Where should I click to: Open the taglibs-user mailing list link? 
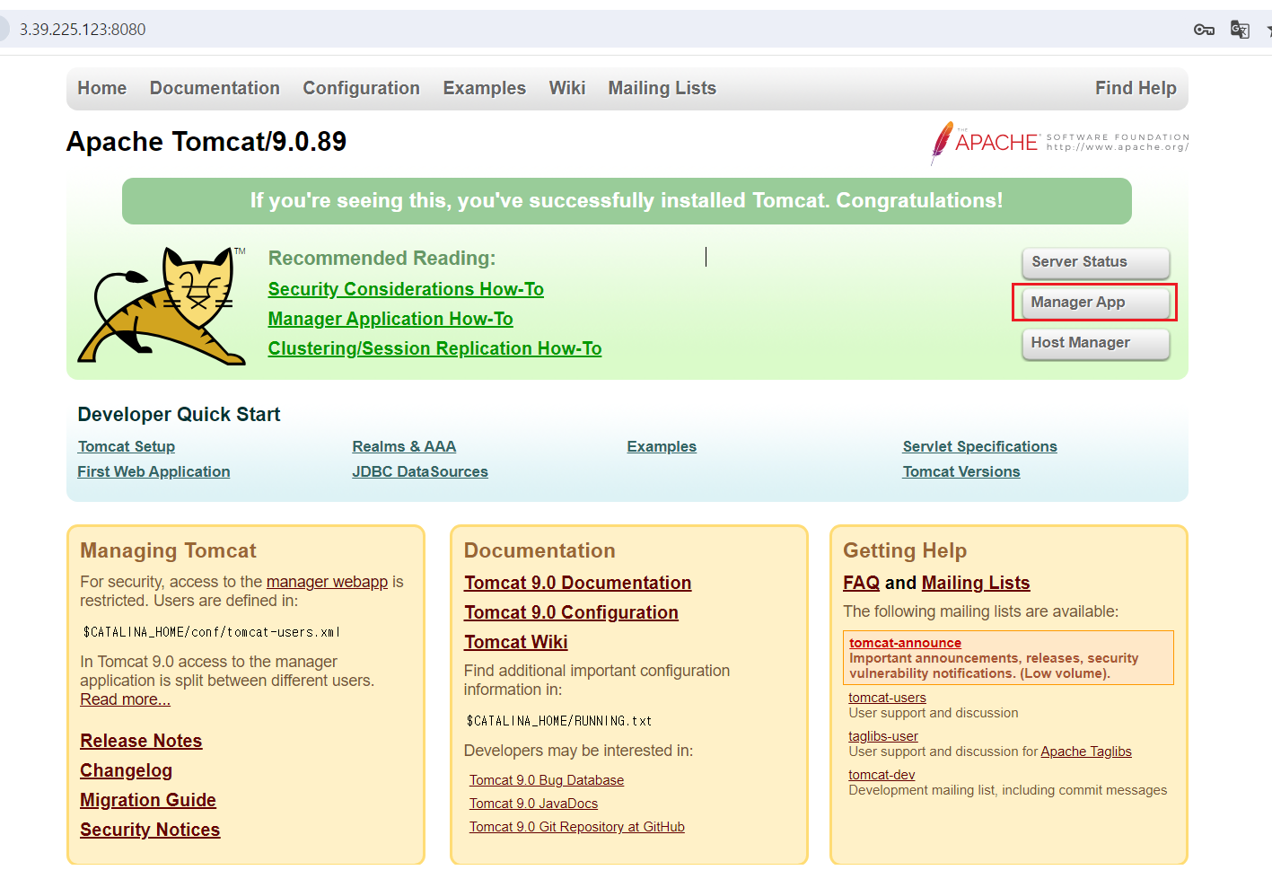tap(883, 736)
